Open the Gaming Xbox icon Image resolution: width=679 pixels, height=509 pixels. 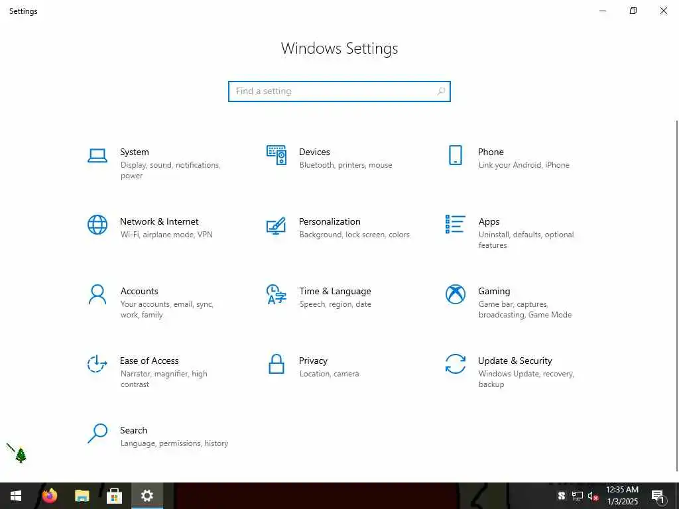click(455, 294)
